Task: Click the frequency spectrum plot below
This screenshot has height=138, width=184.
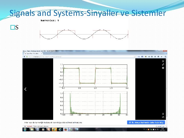Action: (x=95, y=103)
